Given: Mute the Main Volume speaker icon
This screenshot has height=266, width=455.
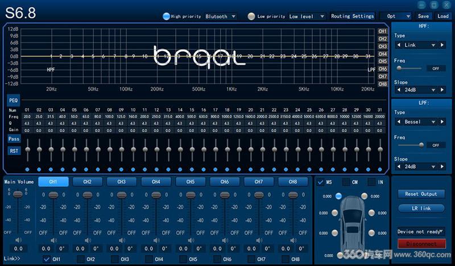Looking at the screenshot, I should 18,240.
